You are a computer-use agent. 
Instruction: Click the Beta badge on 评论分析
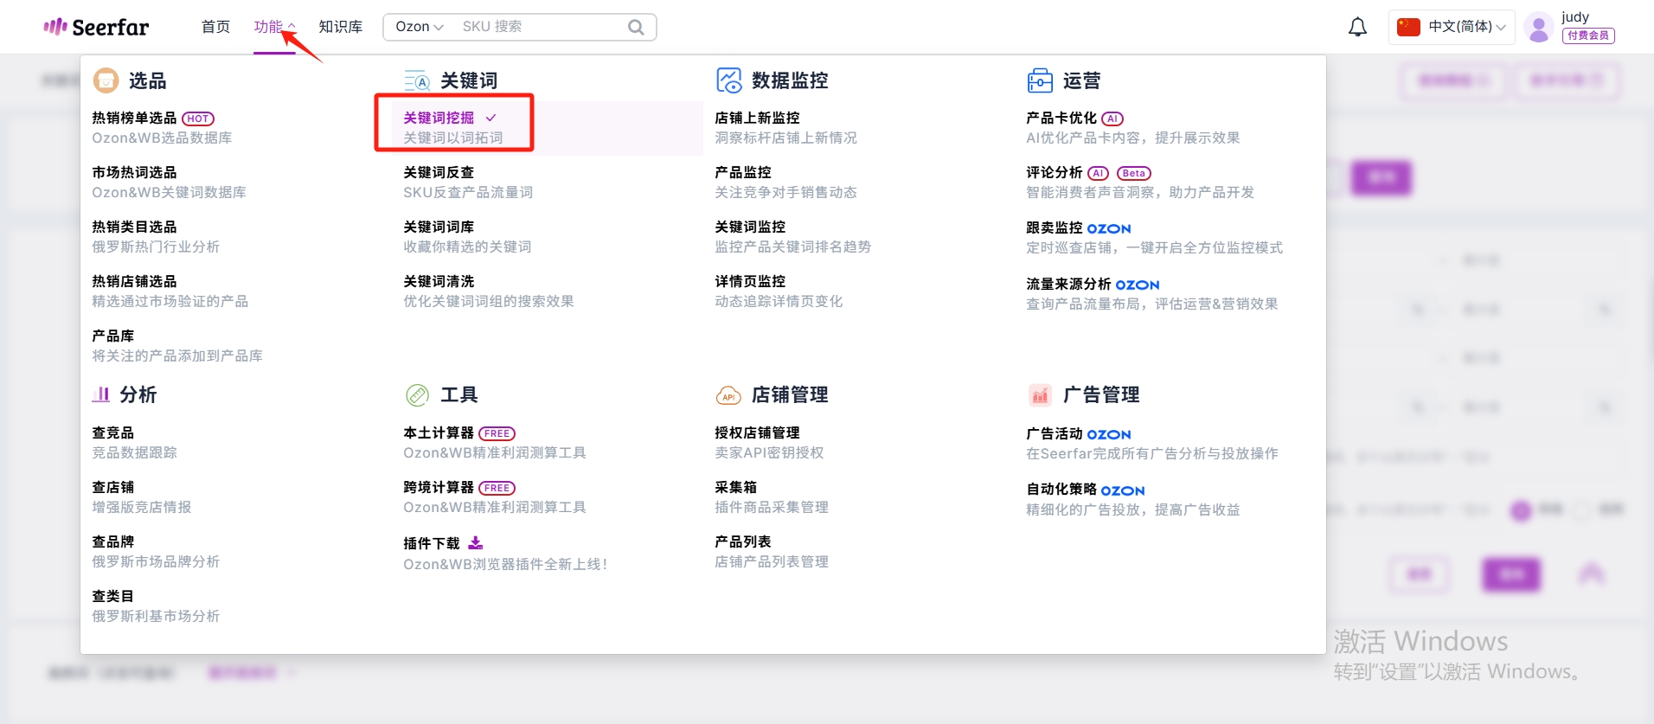pyautogui.click(x=1134, y=173)
